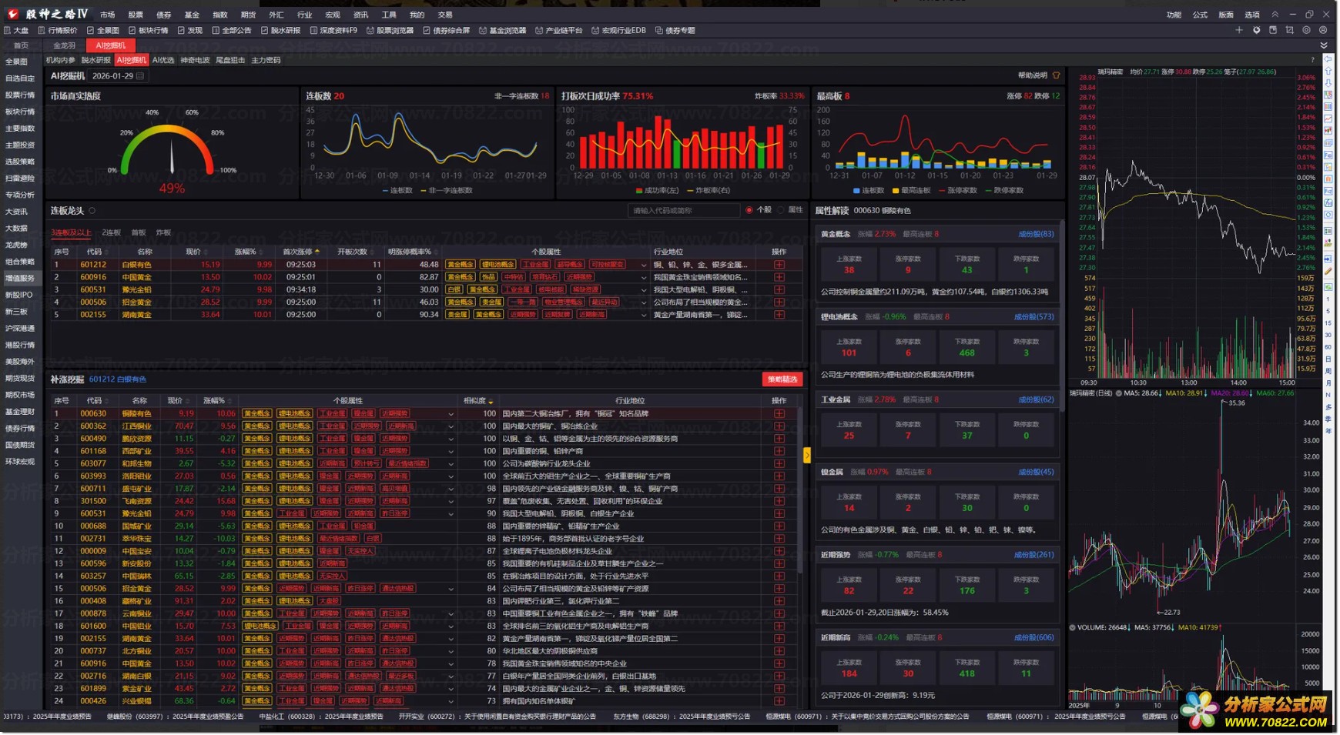Click the screenshot crop icon in top toolbar
Image resolution: width=1340 pixels, height=735 pixels.
[x=1289, y=31]
